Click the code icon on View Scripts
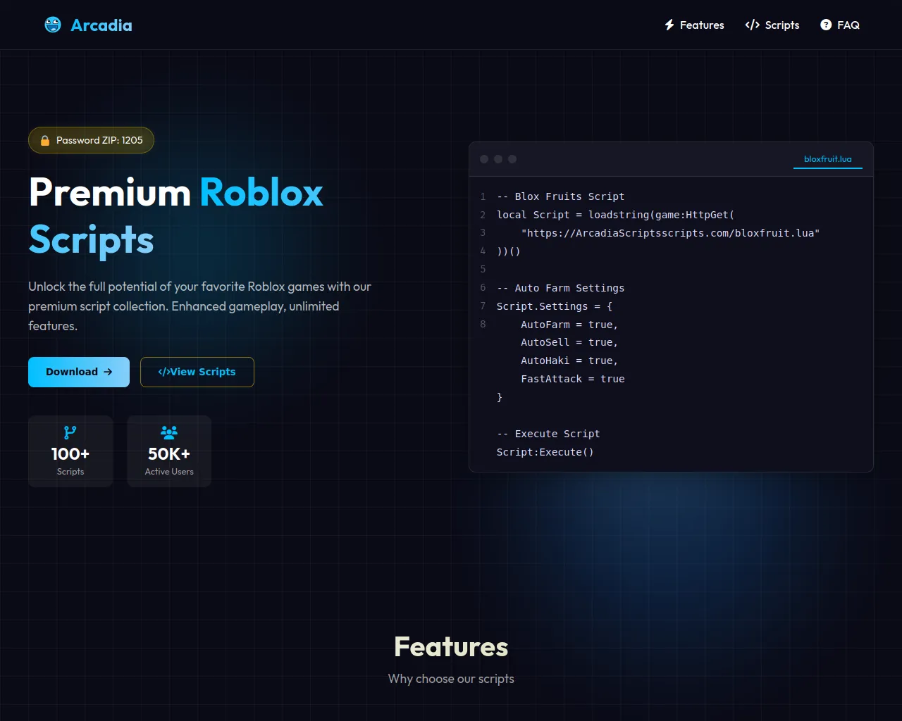 pos(163,372)
